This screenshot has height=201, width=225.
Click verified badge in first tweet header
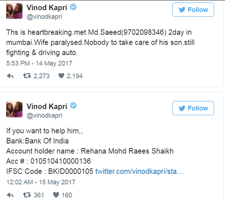73,7
